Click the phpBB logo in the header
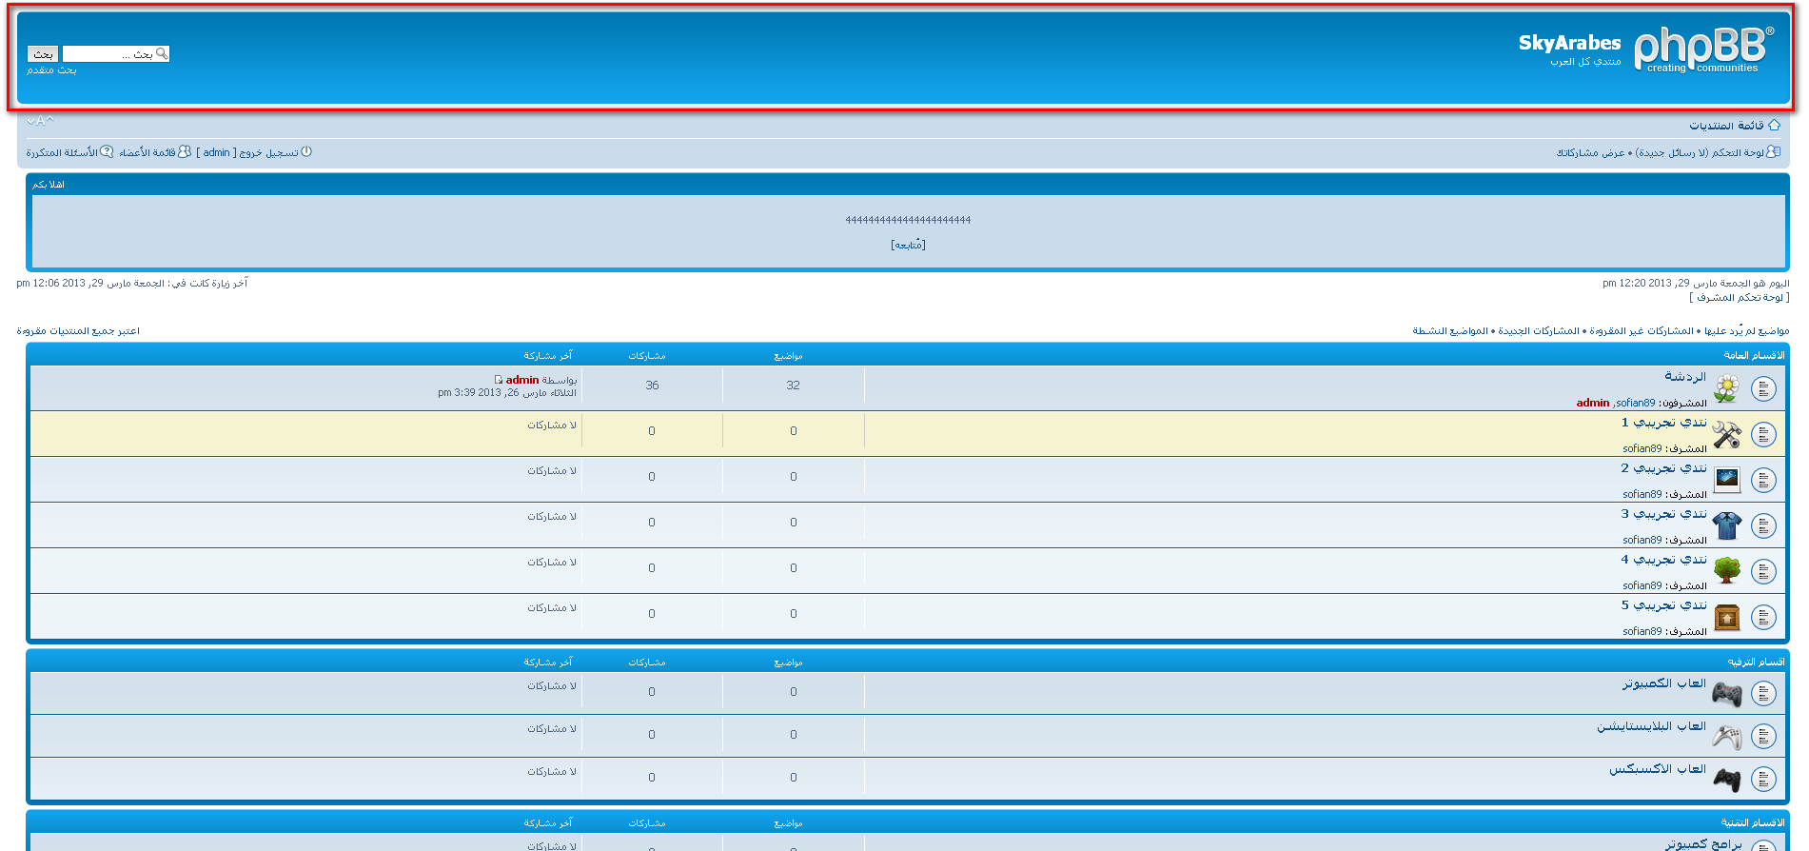This screenshot has height=851, width=1809. pos(1701,49)
